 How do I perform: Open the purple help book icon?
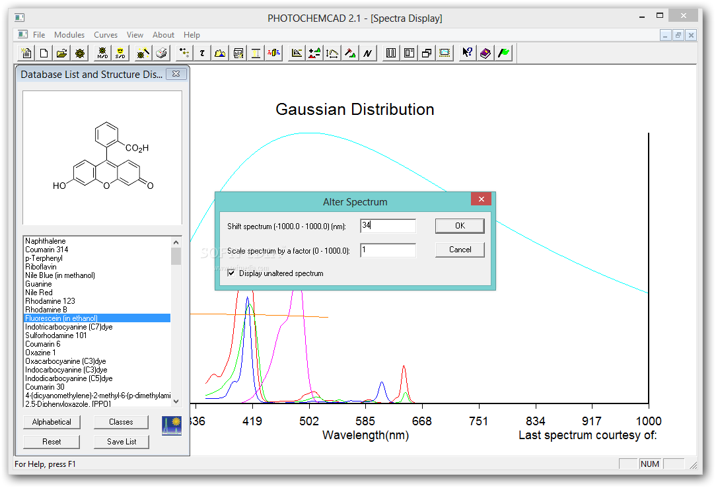(485, 53)
